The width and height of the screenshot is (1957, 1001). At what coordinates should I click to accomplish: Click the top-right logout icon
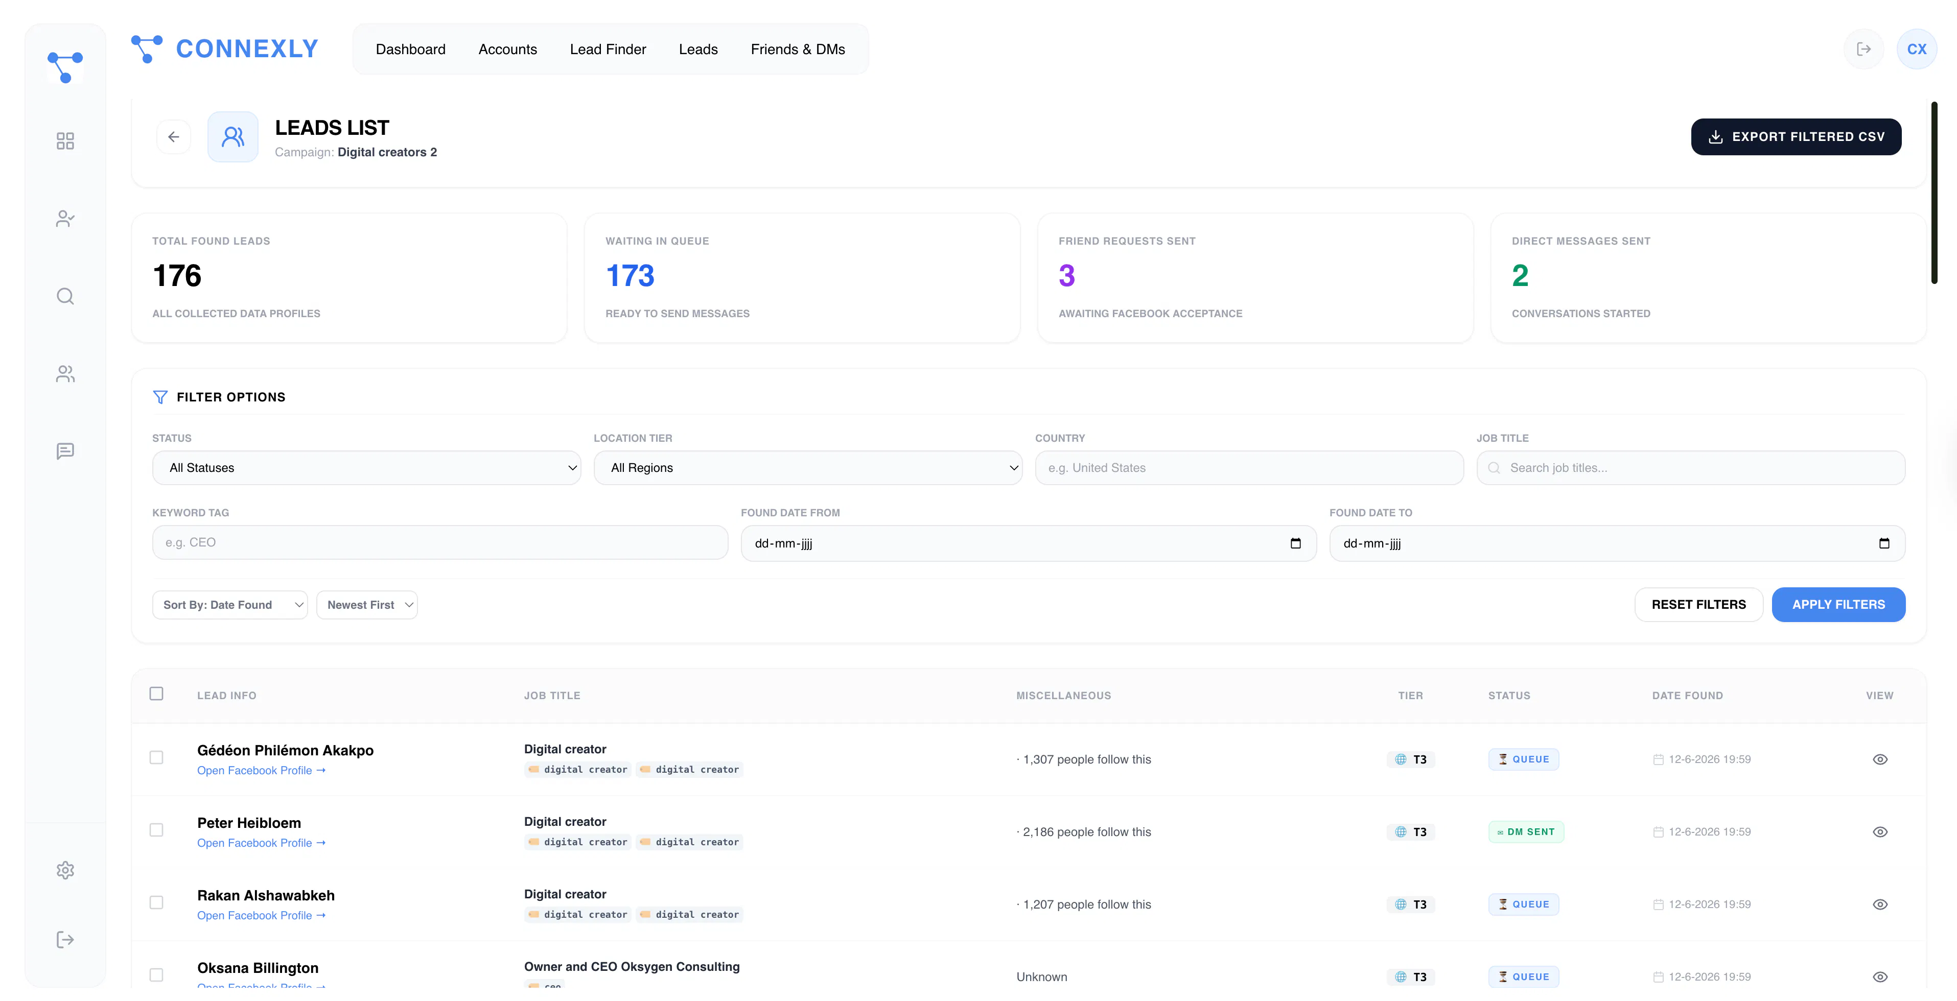click(x=1863, y=50)
